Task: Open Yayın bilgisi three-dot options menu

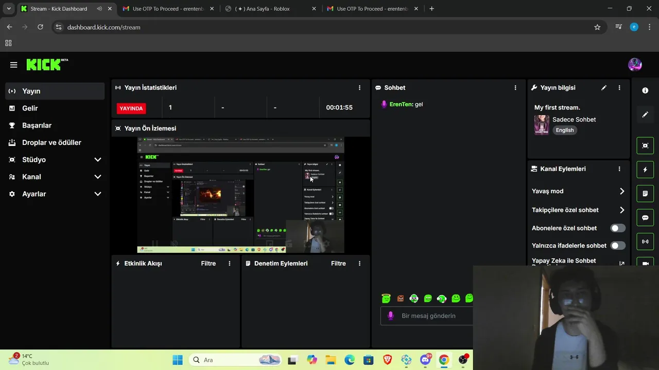Action: click(x=619, y=88)
